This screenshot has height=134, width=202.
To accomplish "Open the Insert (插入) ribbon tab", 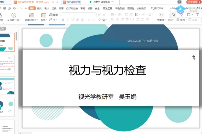I will tap(39, 9).
